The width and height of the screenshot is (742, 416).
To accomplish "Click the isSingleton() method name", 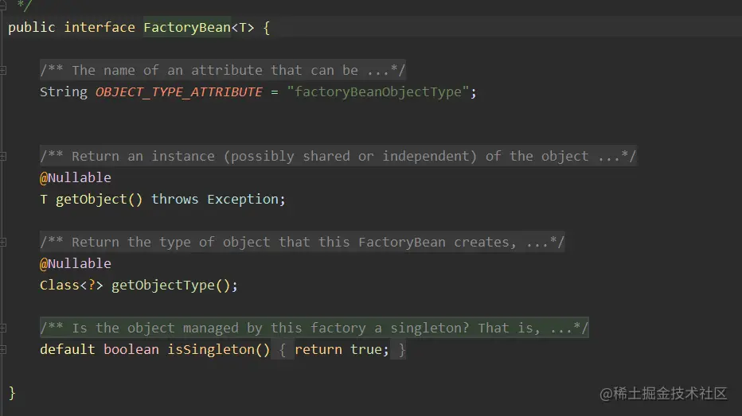I will point(219,350).
